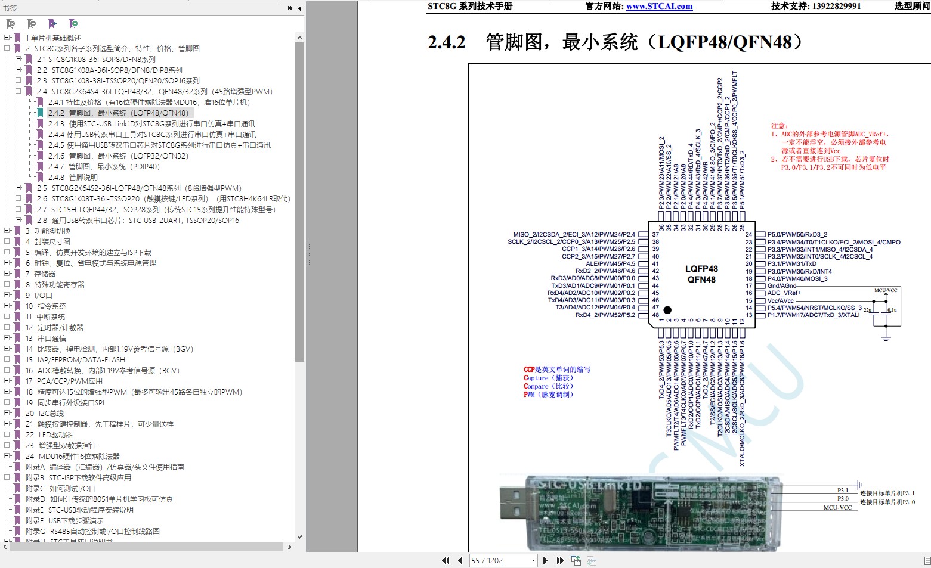
Task: Open bookmark 2.4.7 管脚图 (PDIP40)
Action: [x=104, y=166]
